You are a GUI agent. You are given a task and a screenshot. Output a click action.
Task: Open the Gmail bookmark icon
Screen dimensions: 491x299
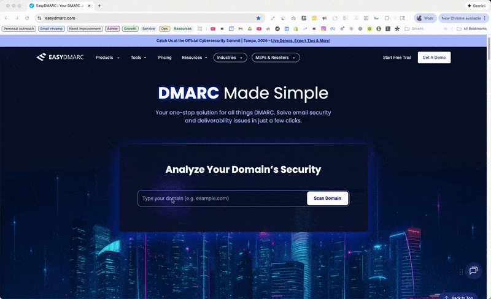pos(241,29)
